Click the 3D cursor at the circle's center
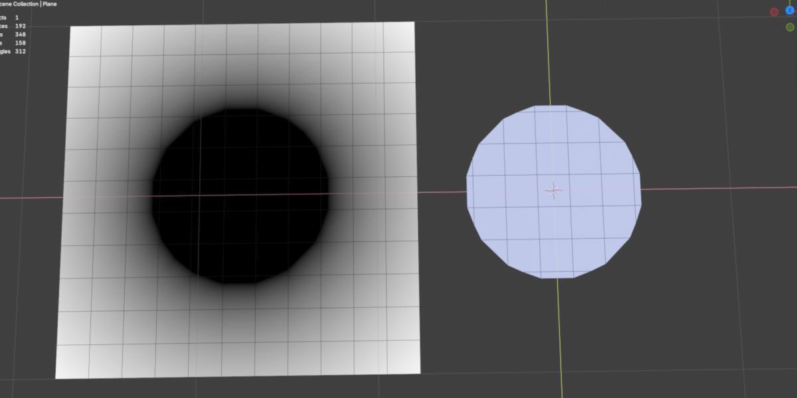This screenshot has height=398, width=797. (x=553, y=191)
